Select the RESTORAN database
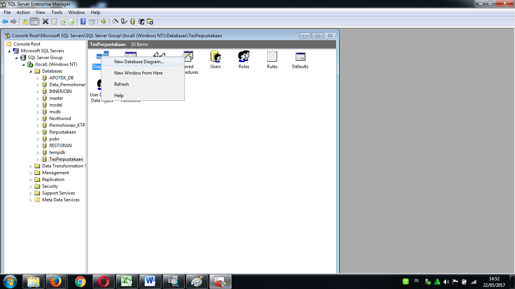The height and width of the screenshot is (289, 515). click(x=60, y=146)
